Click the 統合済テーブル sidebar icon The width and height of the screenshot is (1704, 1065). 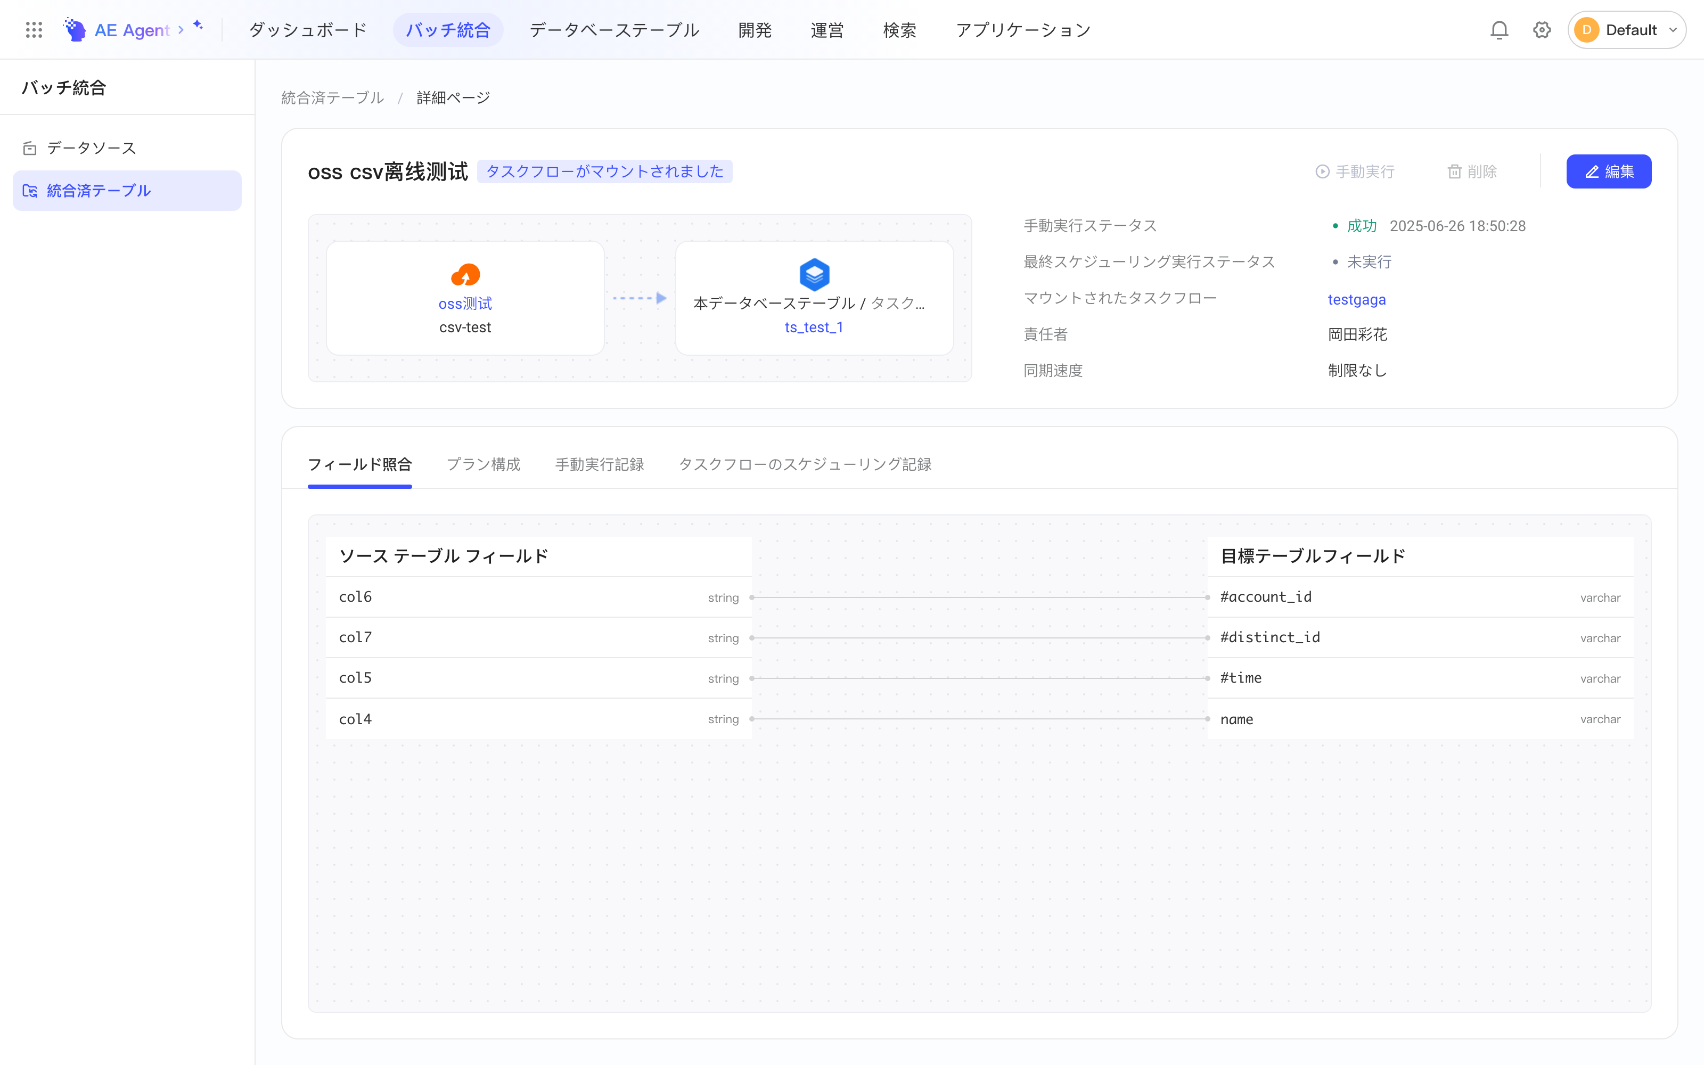(30, 191)
